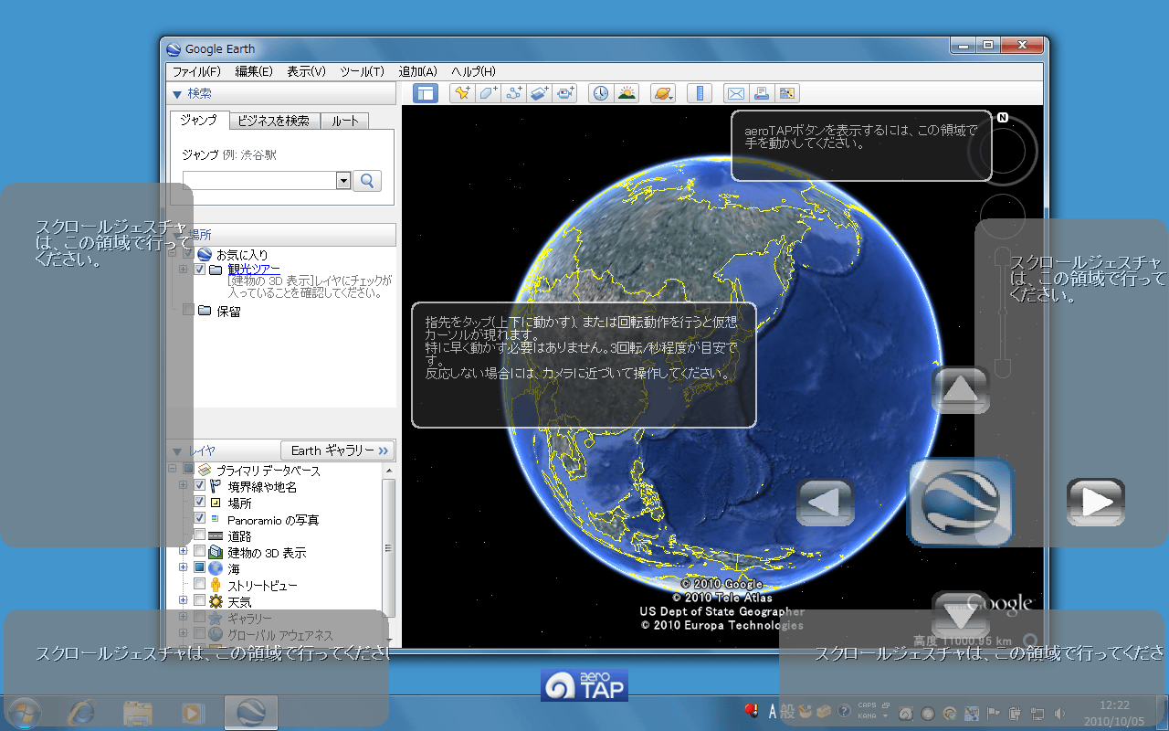This screenshot has height=731, width=1169.
Task: Click the print icon
Action: tap(761, 92)
